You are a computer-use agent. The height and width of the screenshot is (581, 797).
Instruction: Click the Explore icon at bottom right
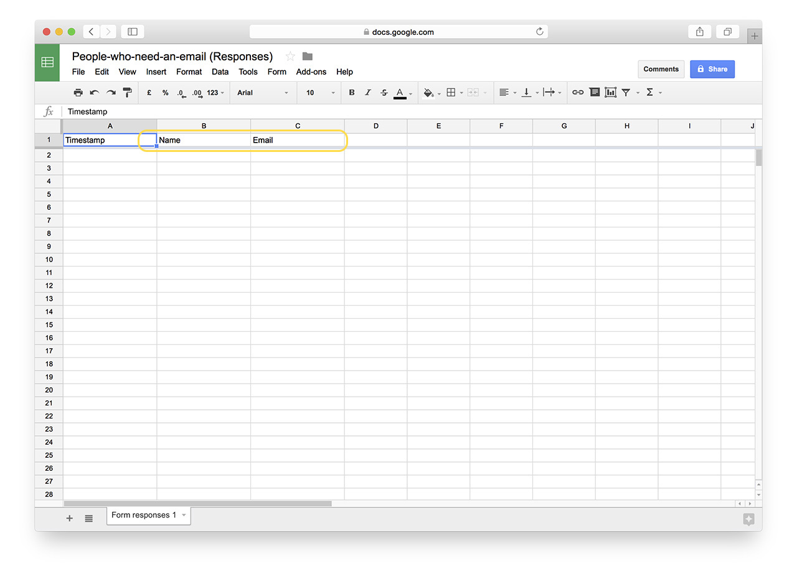(748, 519)
